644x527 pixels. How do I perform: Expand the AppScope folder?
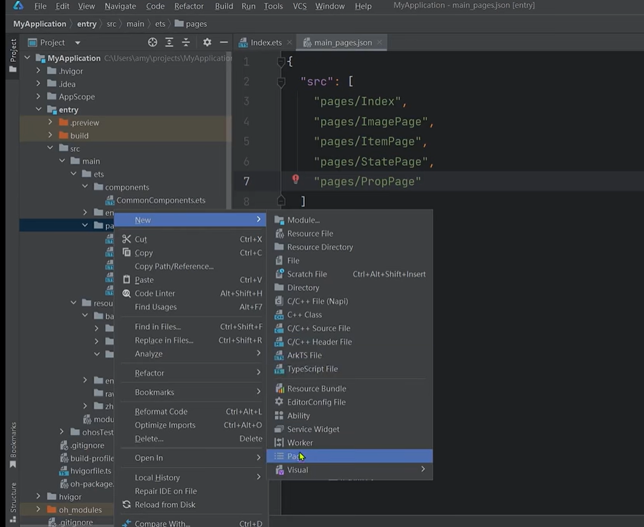click(x=39, y=97)
